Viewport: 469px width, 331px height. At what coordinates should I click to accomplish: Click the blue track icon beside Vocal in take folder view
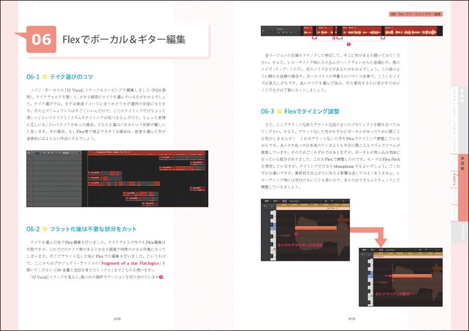(x=38, y=153)
